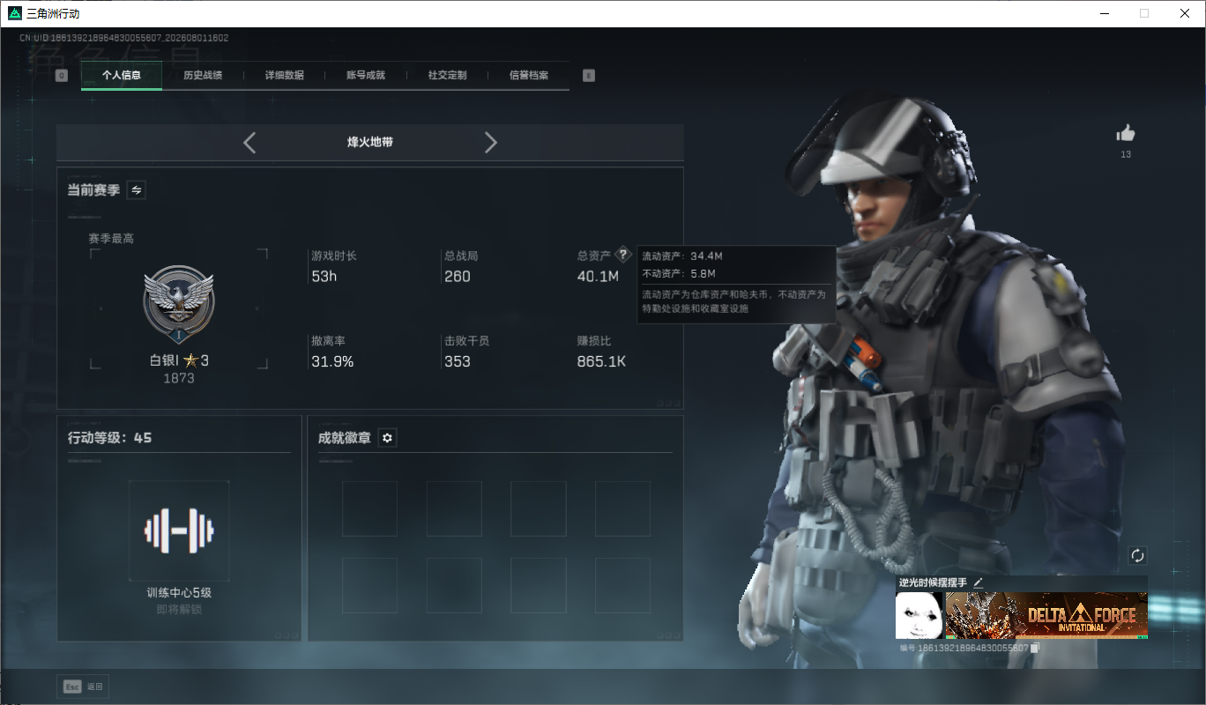This screenshot has width=1206, height=705.
Task: Click the Esc 返回 button
Action: 84,686
